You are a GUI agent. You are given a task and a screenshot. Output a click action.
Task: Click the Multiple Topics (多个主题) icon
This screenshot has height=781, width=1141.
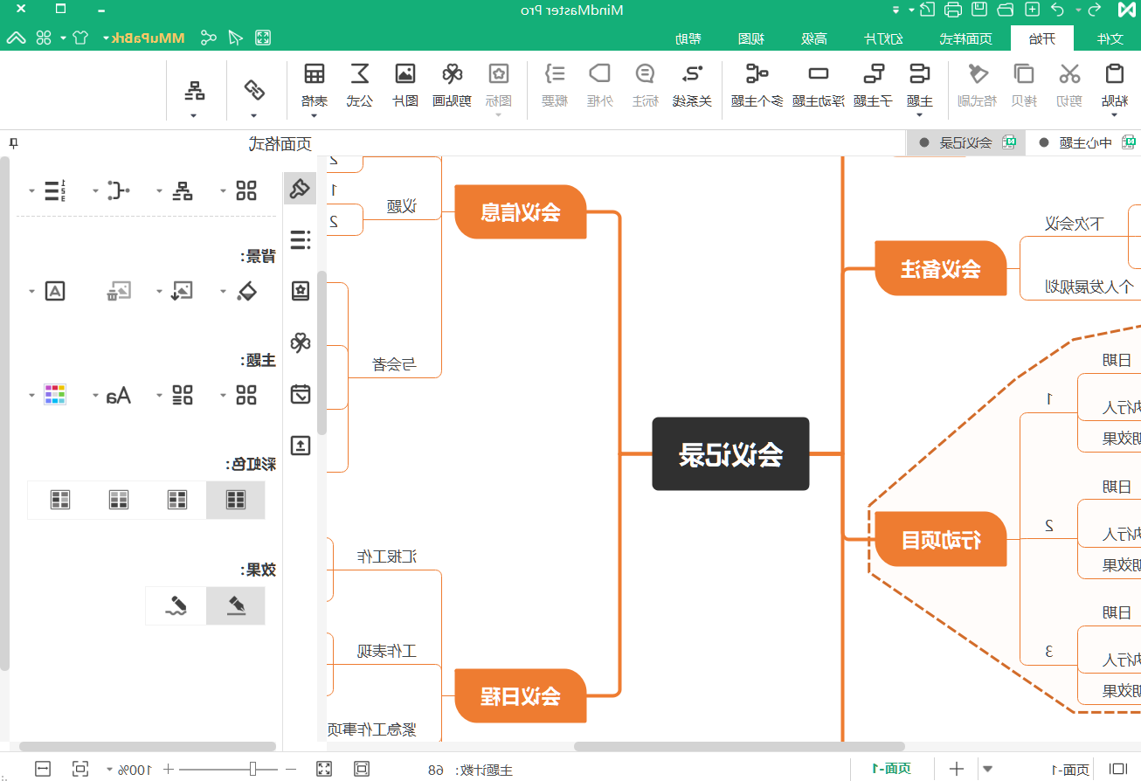pyautogui.click(x=757, y=74)
